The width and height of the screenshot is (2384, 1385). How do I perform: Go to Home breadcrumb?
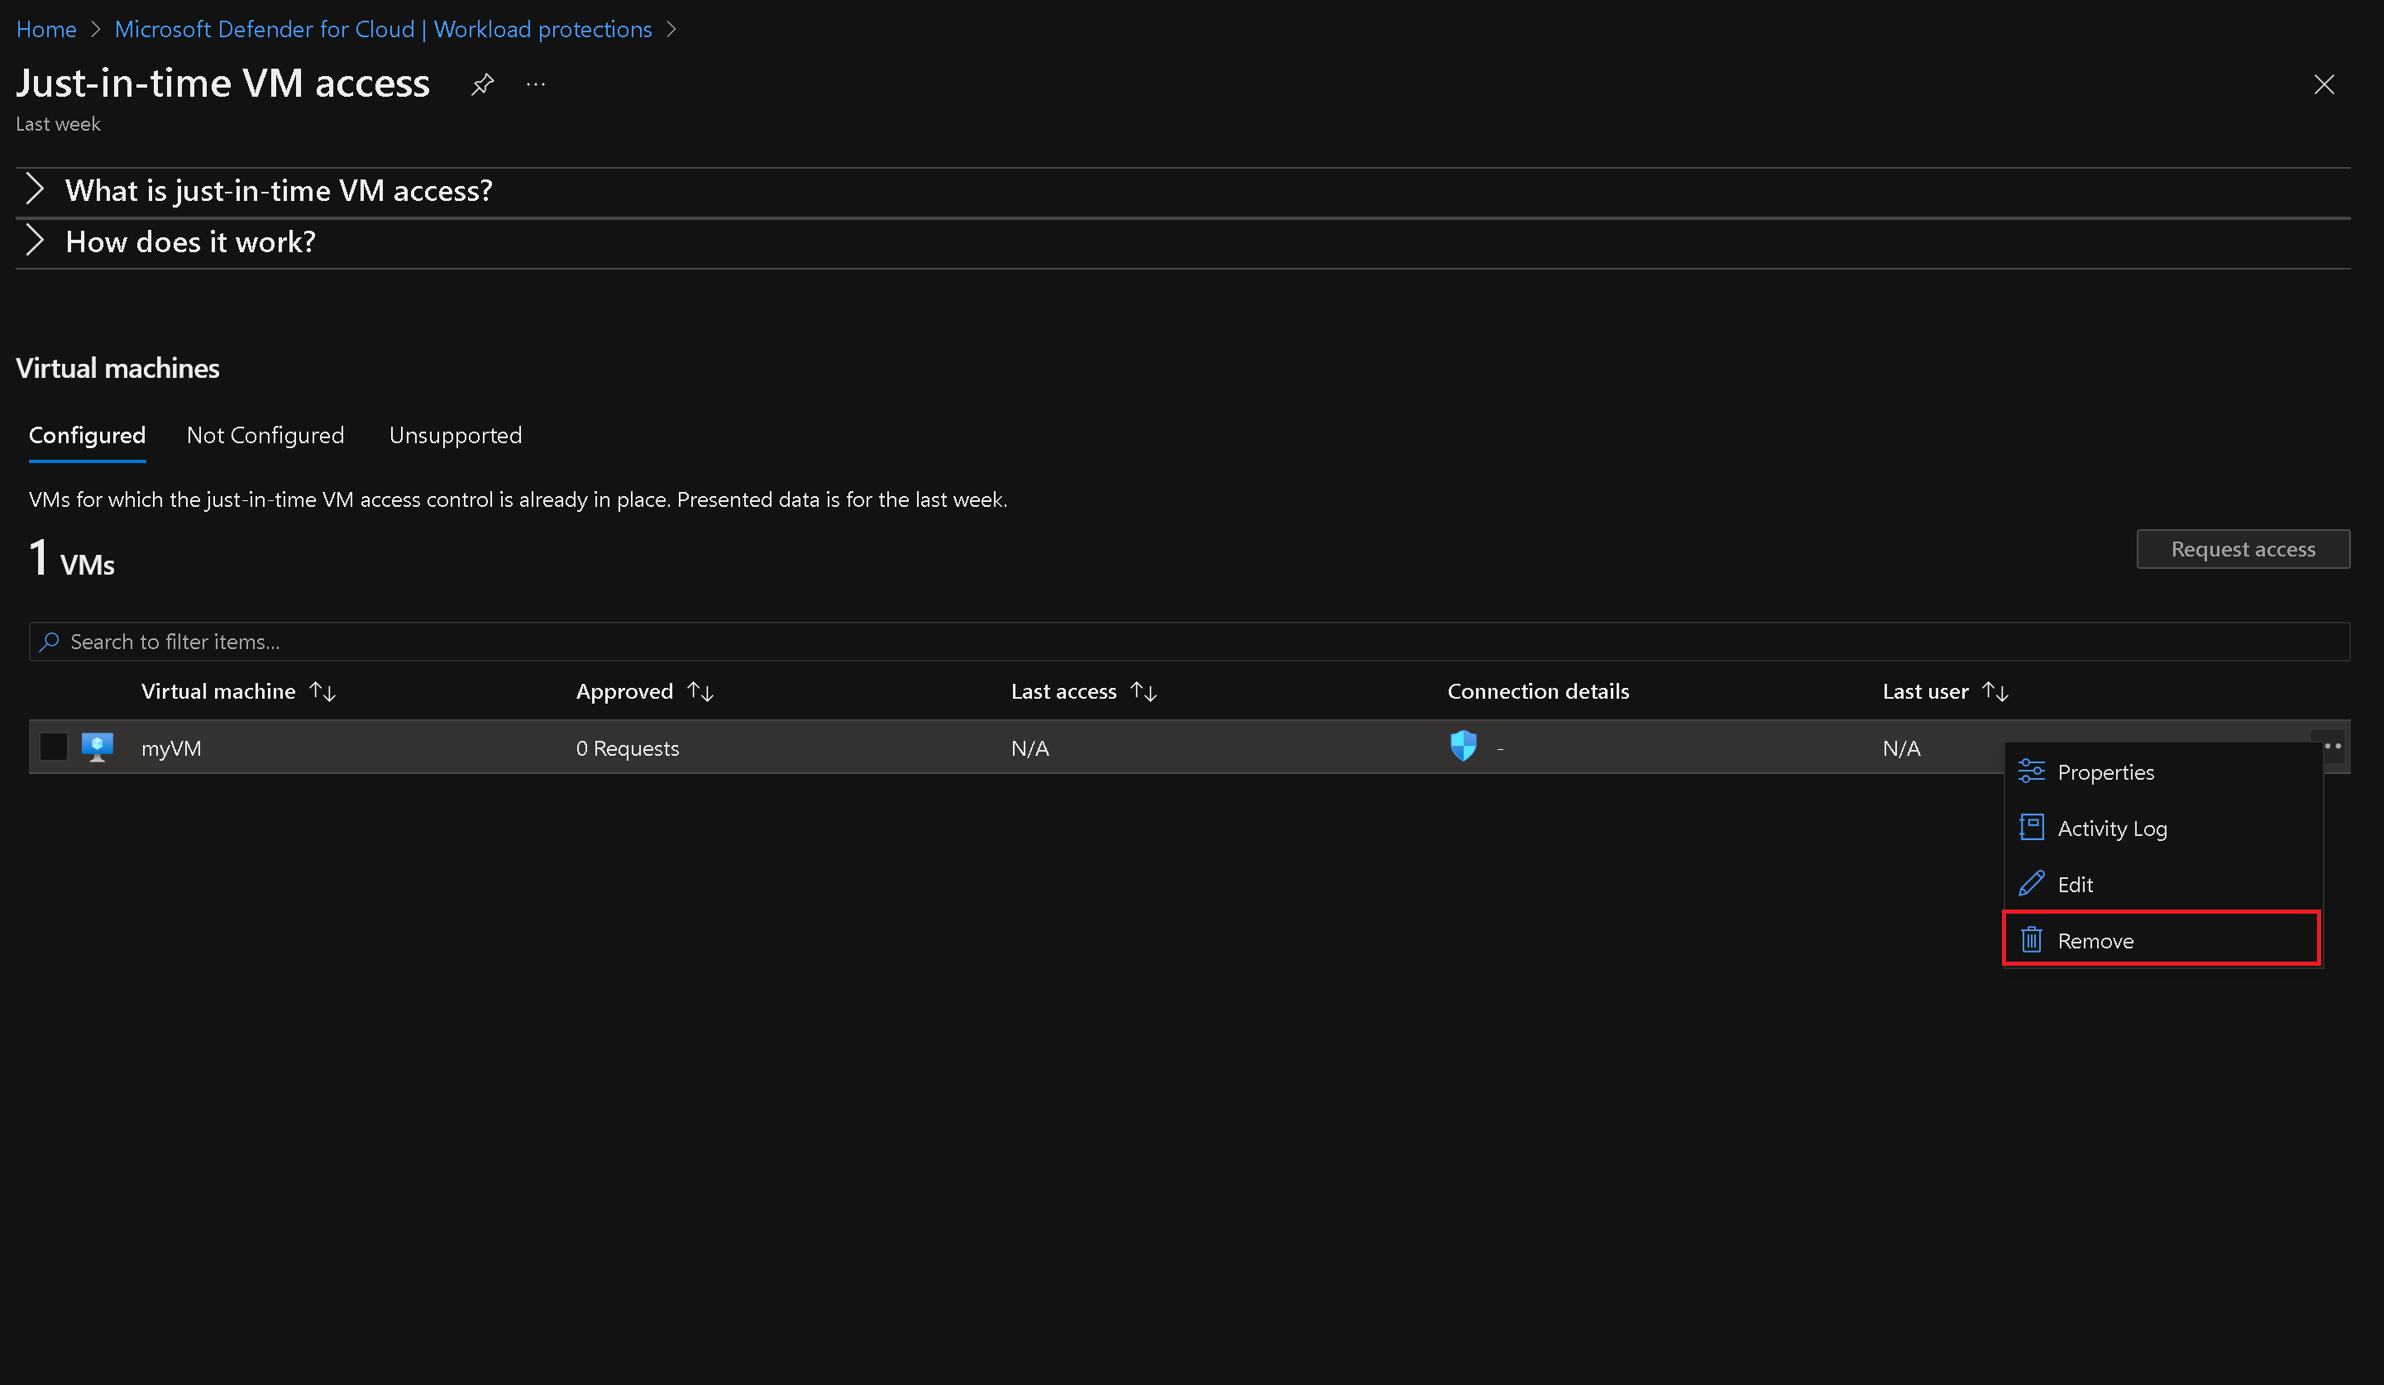tap(46, 29)
